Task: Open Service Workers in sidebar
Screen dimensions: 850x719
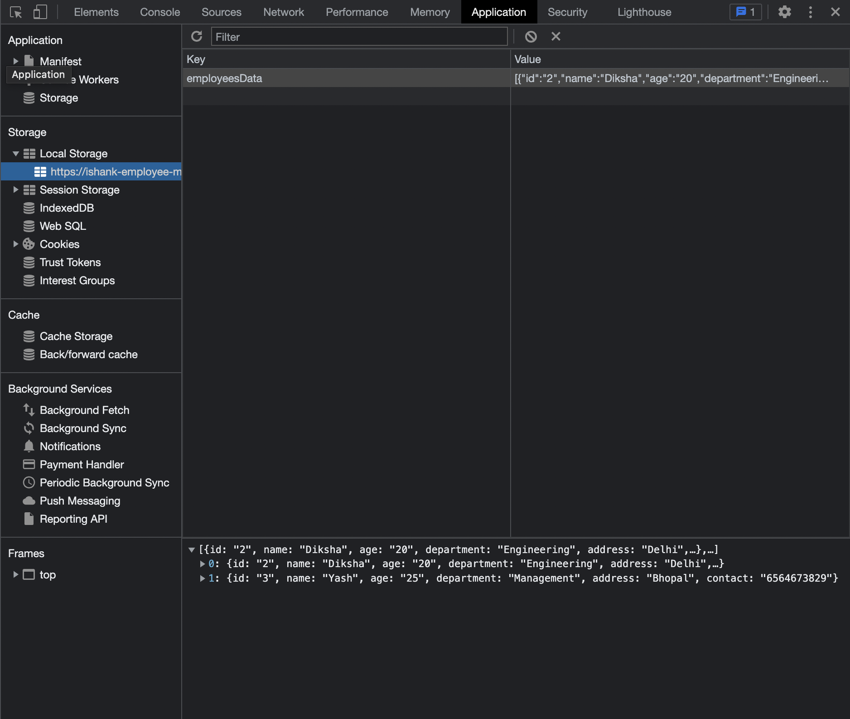Action: coord(98,80)
